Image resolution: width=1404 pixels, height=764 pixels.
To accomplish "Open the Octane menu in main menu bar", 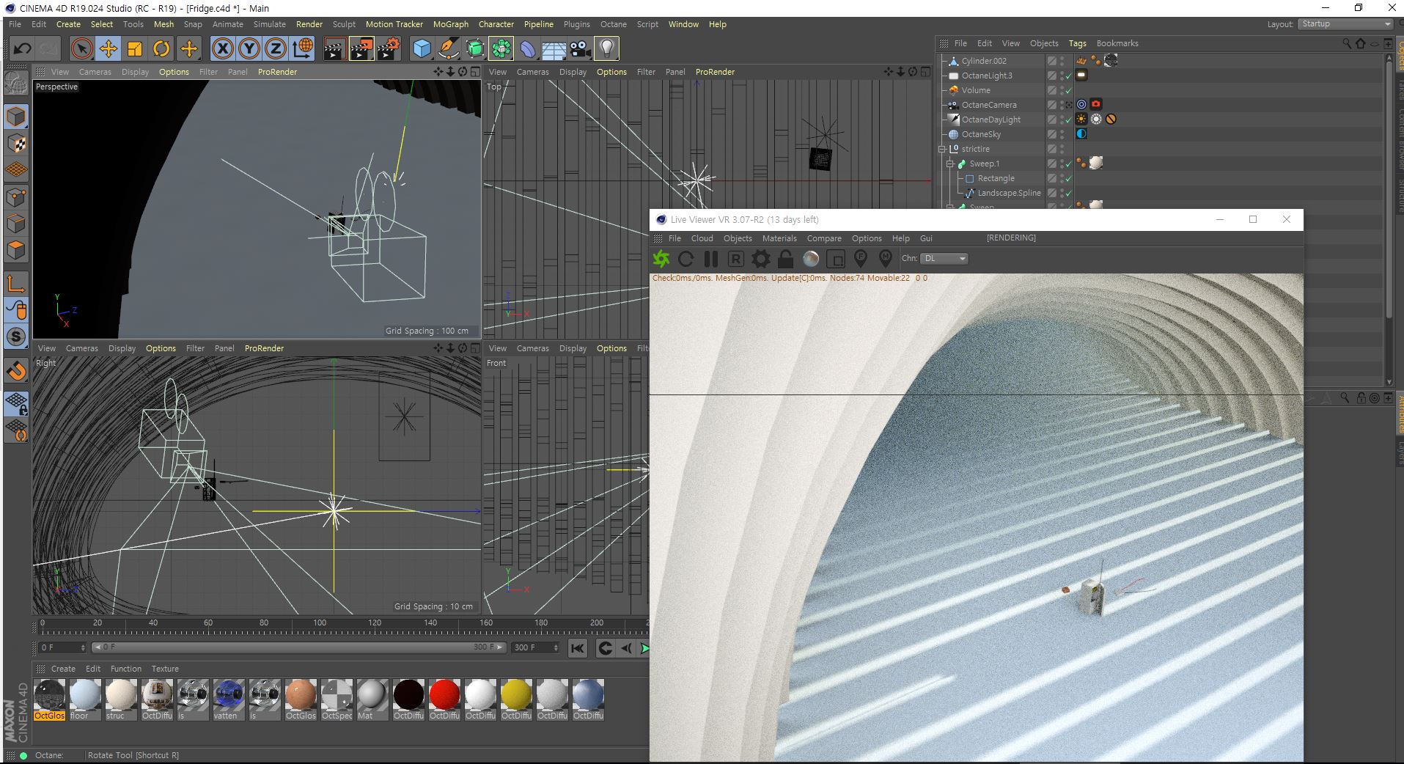I will coord(613,24).
